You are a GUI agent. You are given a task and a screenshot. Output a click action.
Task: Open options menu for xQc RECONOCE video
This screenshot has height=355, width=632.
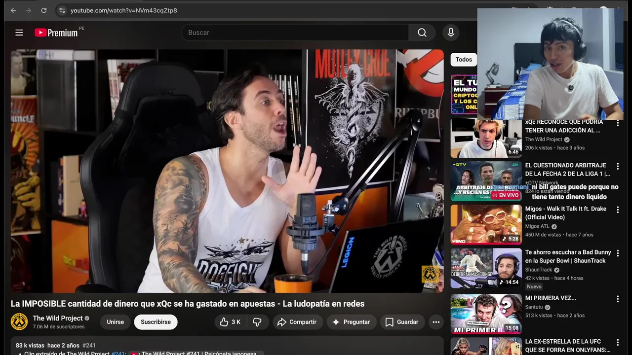[617, 123]
